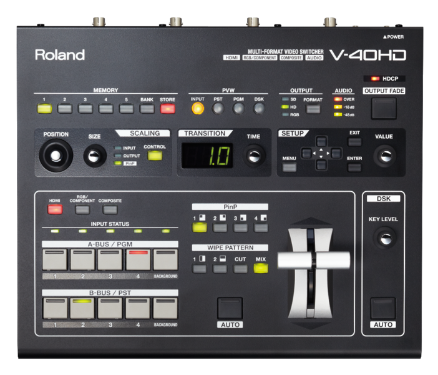Select PVW INPUT preview button
Screen dimensions: 438x375
[x=198, y=108]
